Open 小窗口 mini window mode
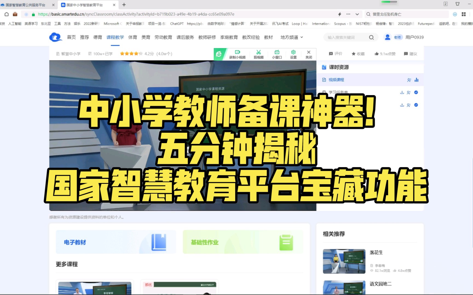Image resolution: width=473 pixels, height=295 pixels. tap(277, 54)
